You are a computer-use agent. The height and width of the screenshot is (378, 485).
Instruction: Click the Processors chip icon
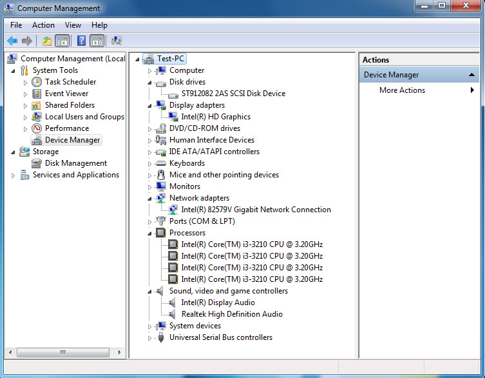click(161, 233)
